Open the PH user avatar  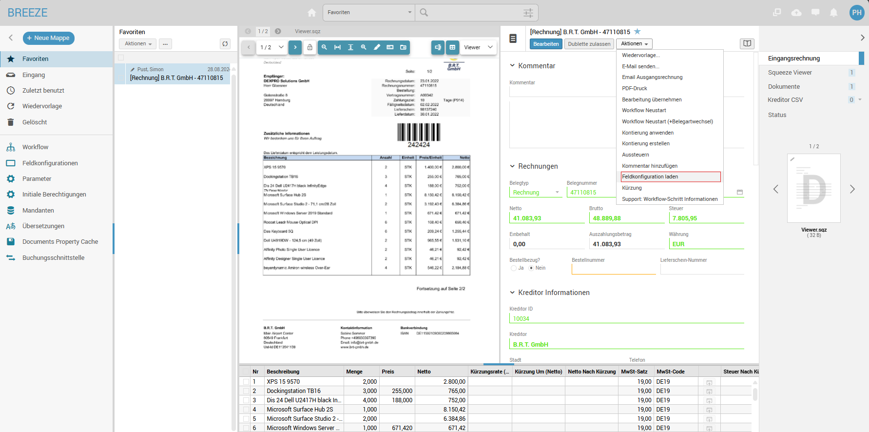tap(857, 13)
